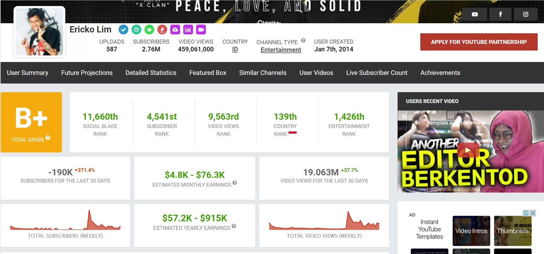Close the Instant YouTube Templates ad

(533, 213)
